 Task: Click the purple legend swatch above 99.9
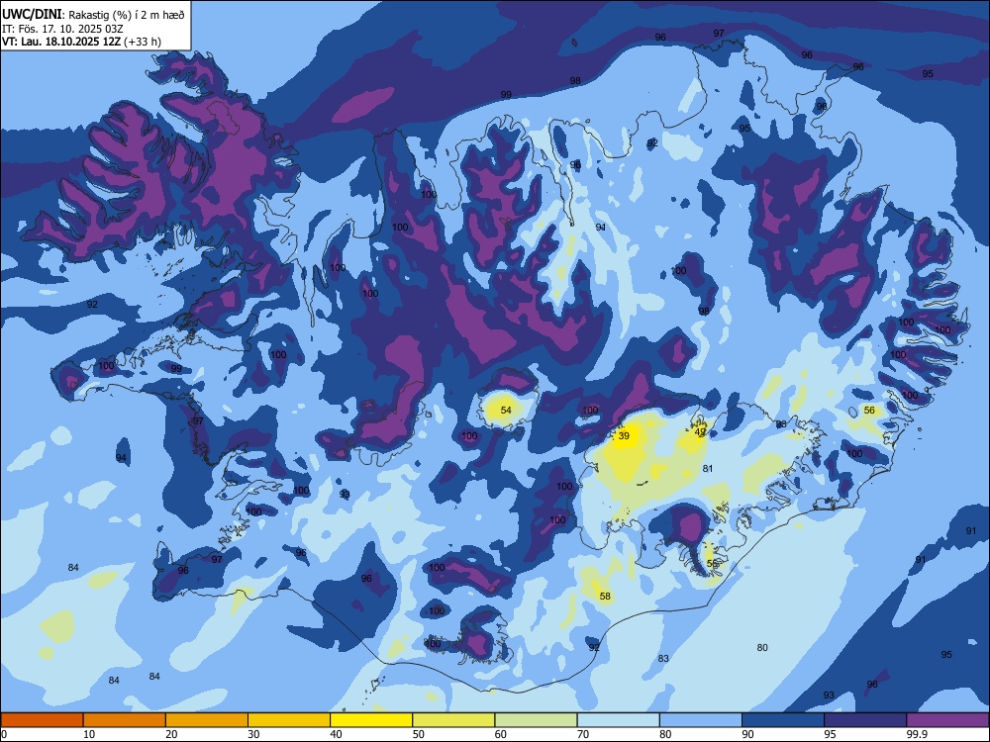point(947,720)
